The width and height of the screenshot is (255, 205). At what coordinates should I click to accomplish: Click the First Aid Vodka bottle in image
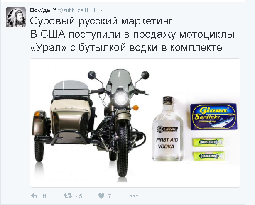pyautogui.click(x=168, y=129)
